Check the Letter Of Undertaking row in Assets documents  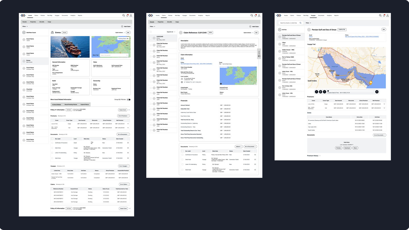pyautogui.click(x=52, y=153)
